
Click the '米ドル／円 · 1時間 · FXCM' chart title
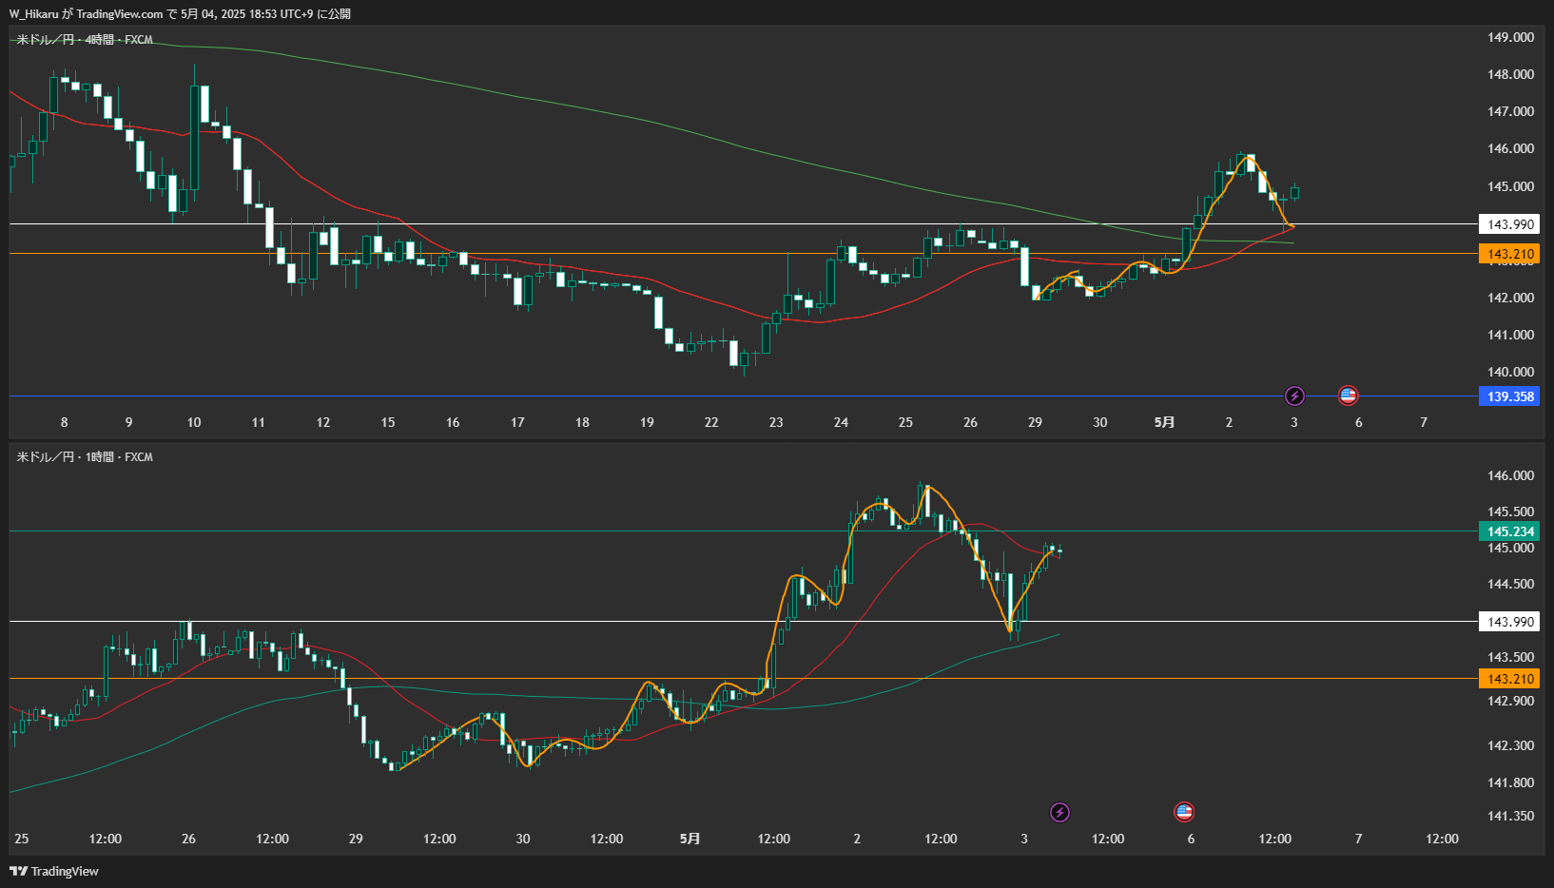85,457
